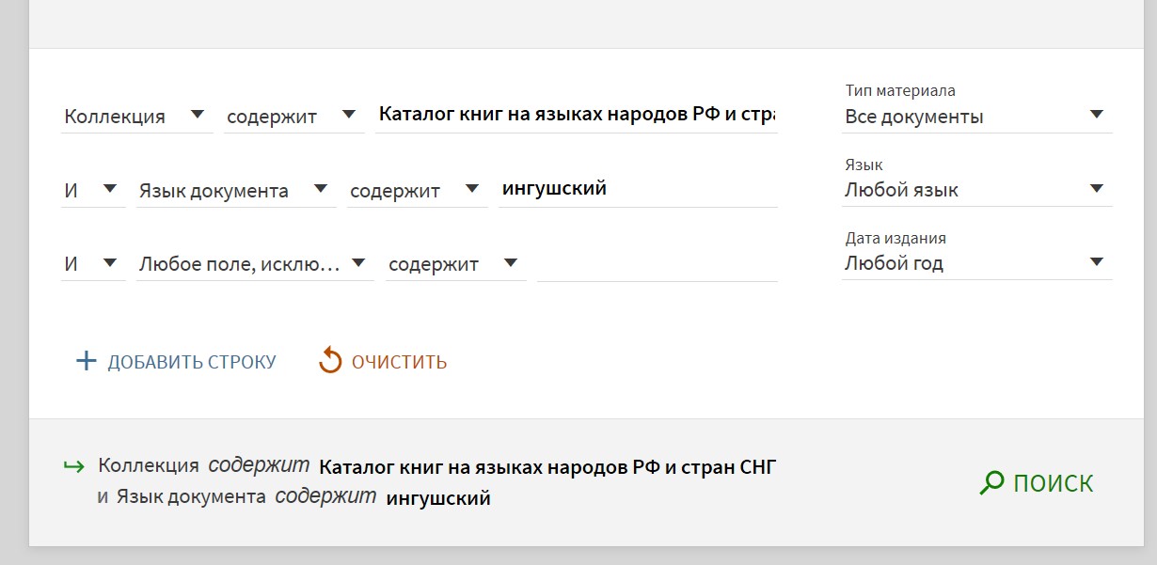
Task: Open the Язык документа field dropdown
Action: [x=235, y=190]
